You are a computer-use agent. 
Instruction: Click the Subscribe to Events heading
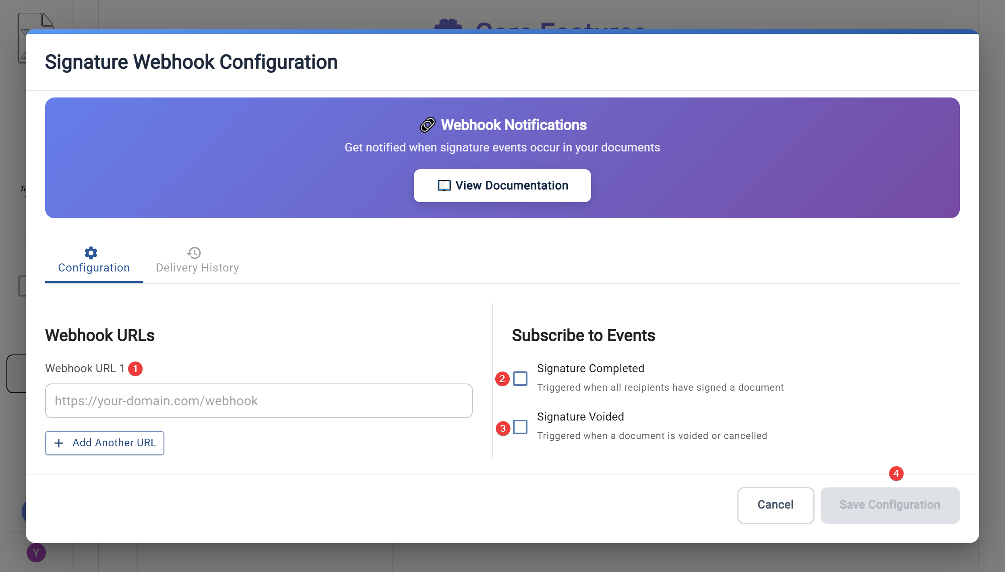pos(583,335)
